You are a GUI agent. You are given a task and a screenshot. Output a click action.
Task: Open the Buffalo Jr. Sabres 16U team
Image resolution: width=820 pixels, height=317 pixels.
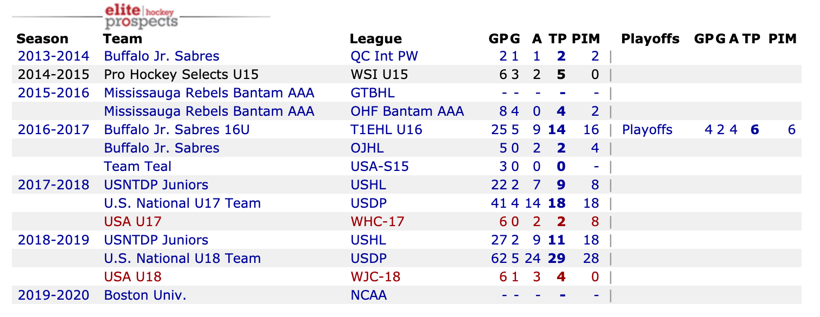click(x=176, y=130)
